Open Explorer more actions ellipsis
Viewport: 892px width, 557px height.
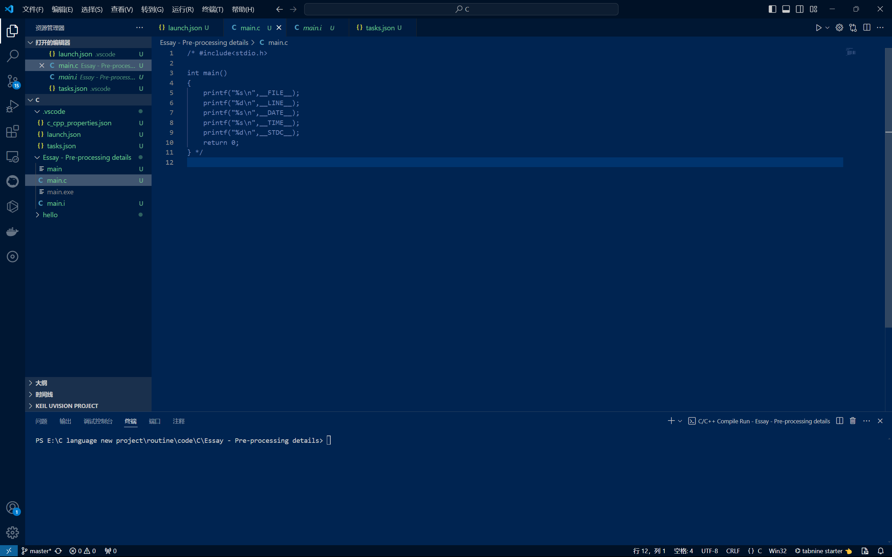click(x=139, y=28)
